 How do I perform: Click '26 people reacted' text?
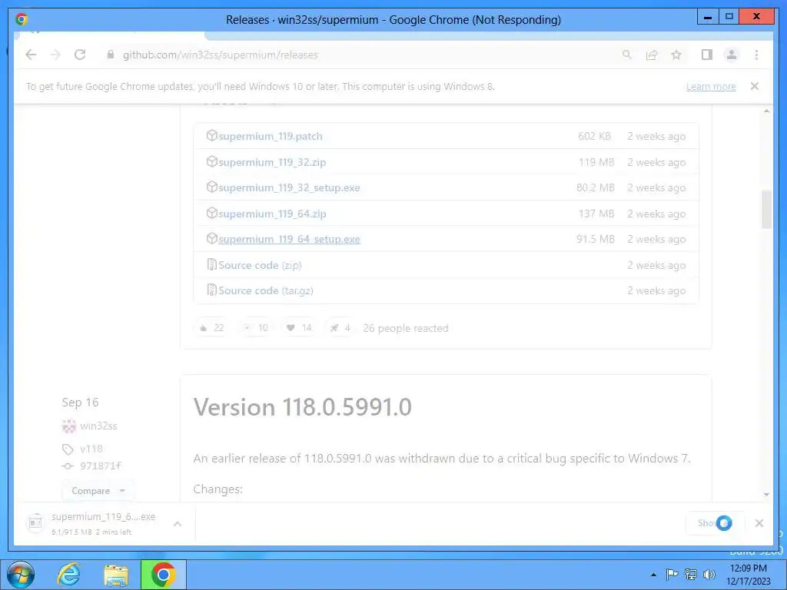[x=406, y=328]
